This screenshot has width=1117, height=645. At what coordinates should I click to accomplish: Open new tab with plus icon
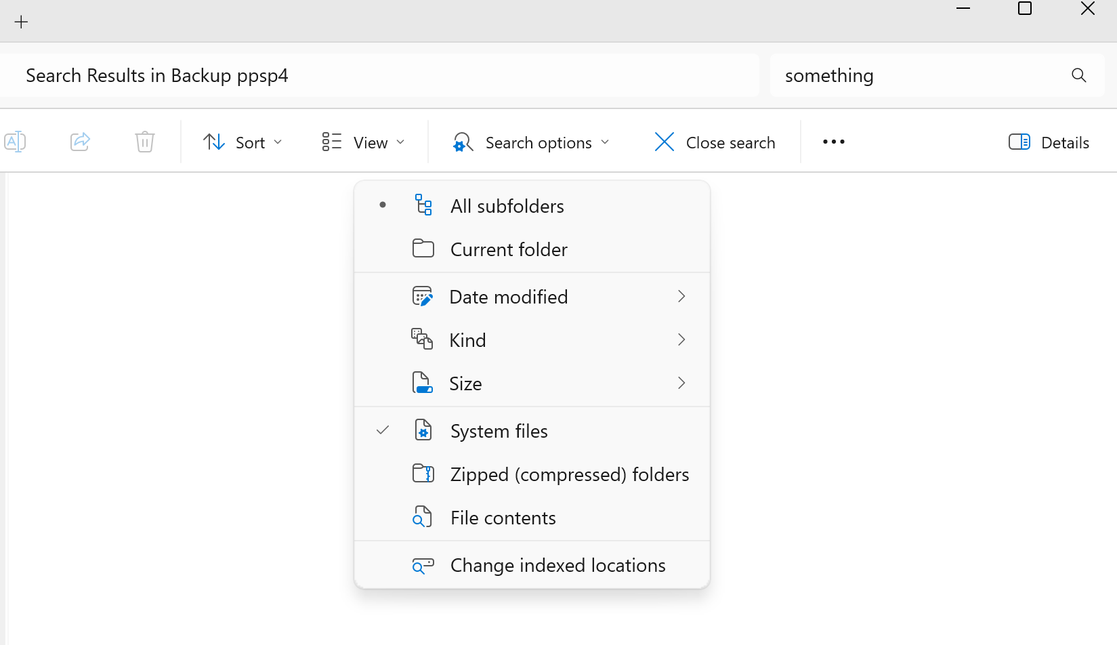22,22
